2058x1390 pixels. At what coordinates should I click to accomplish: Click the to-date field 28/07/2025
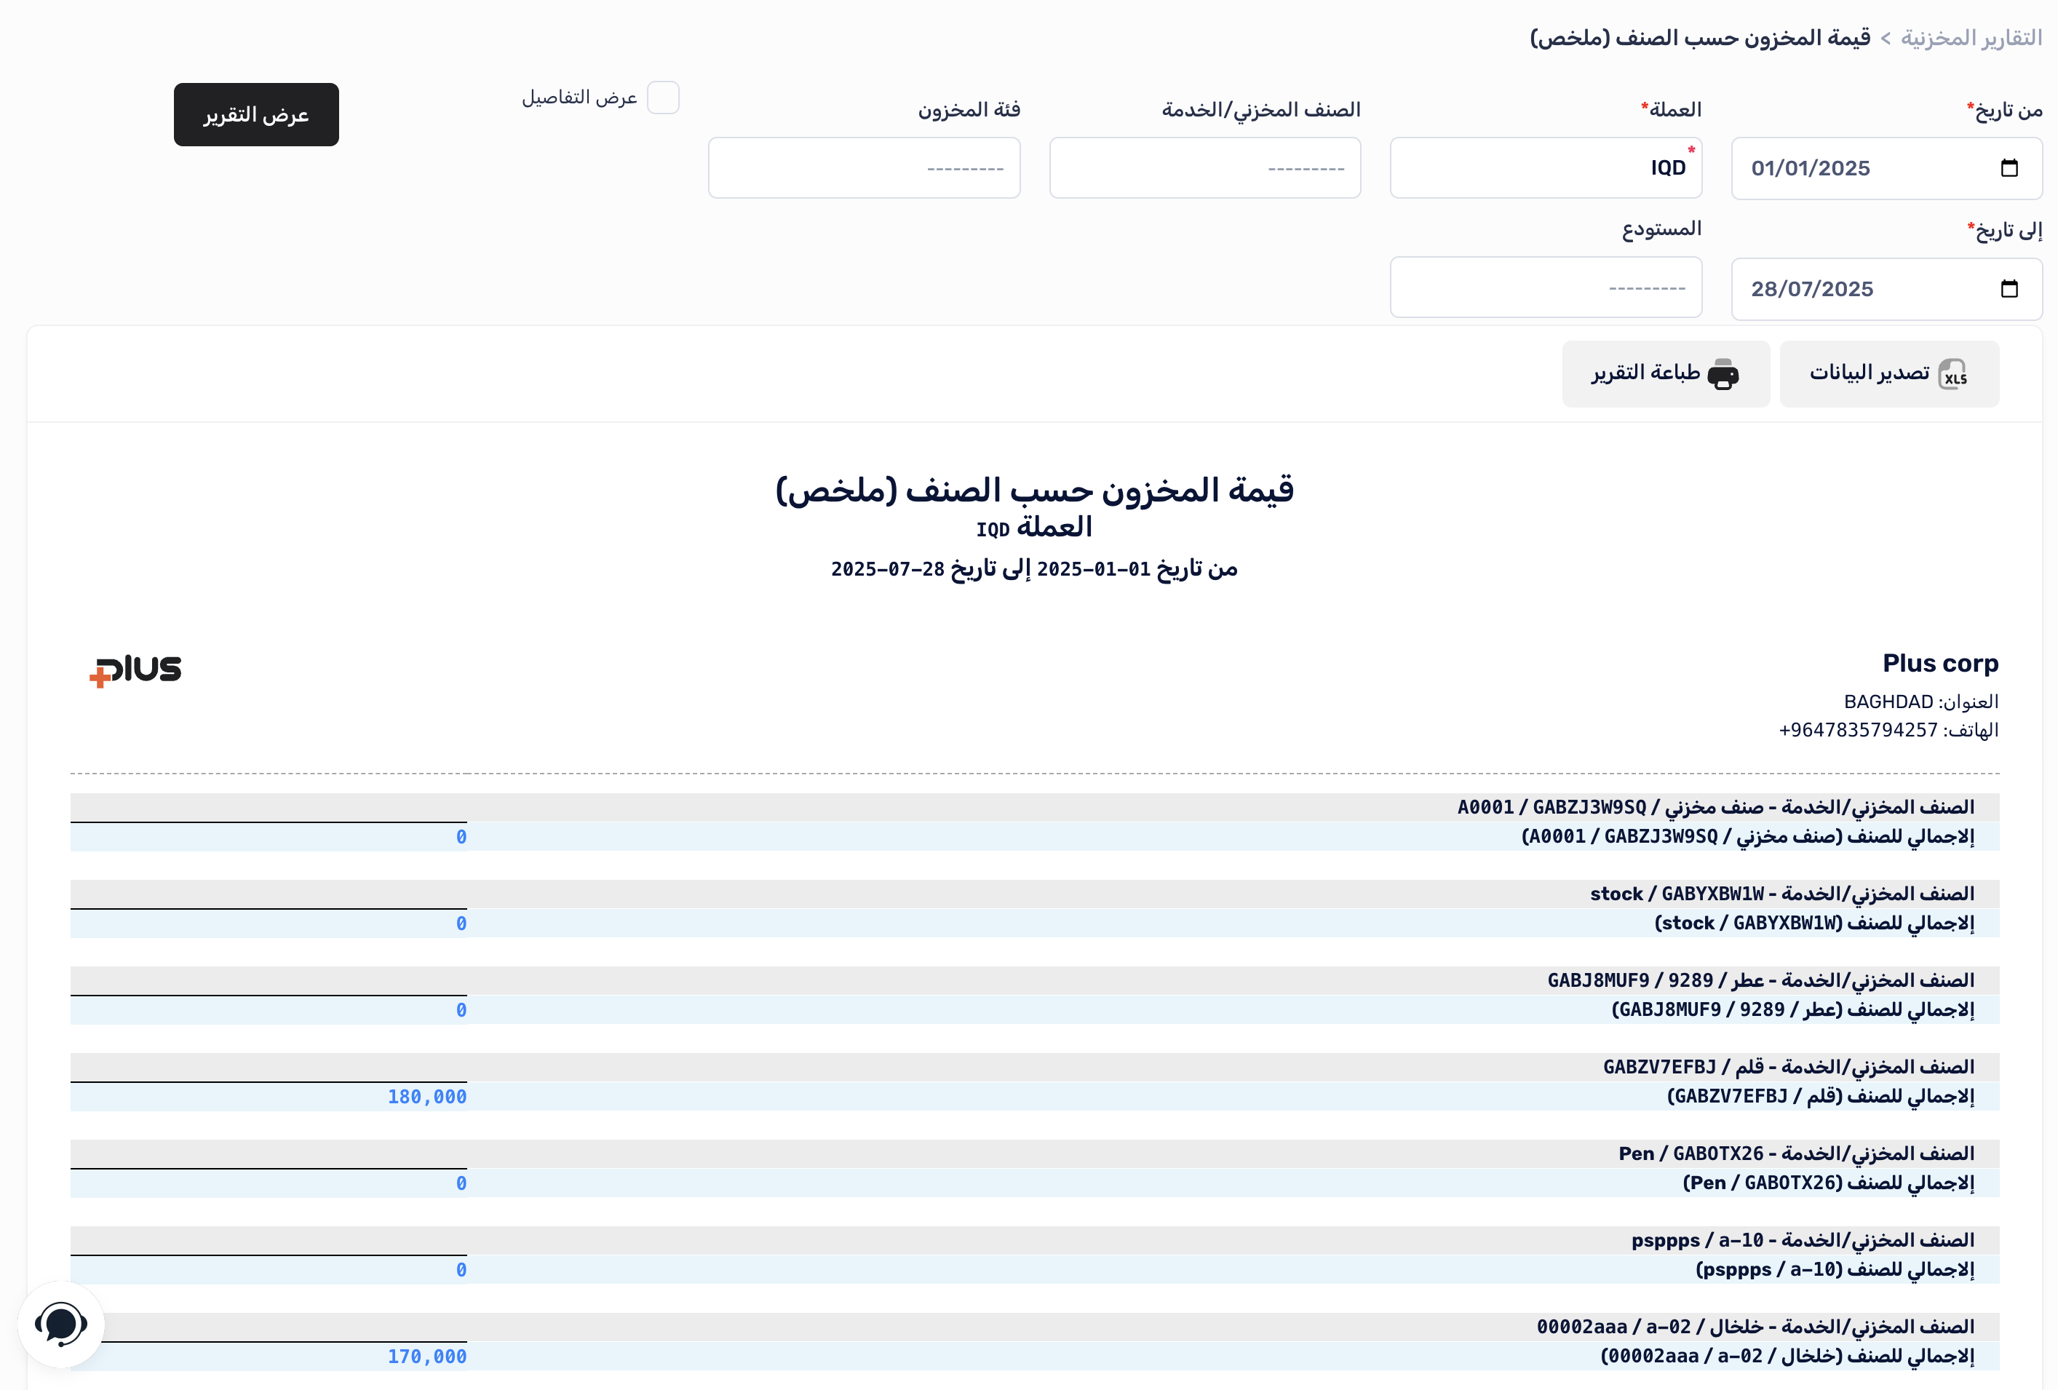(x=1812, y=289)
